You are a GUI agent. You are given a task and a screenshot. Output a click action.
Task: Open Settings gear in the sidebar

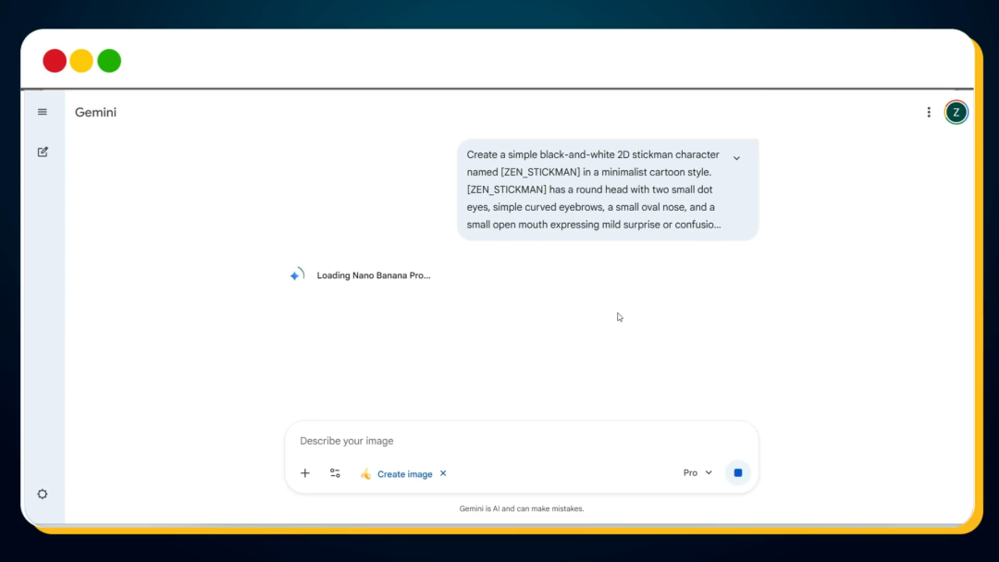[43, 494]
